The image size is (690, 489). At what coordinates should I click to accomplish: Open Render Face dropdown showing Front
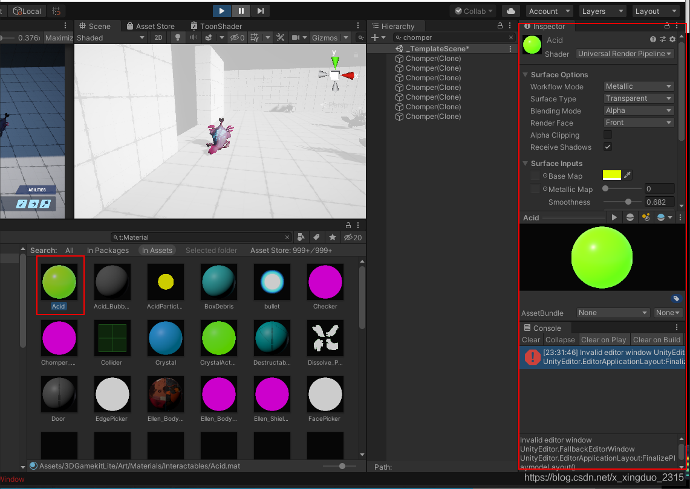(x=639, y=123)
